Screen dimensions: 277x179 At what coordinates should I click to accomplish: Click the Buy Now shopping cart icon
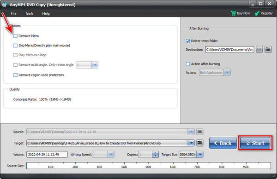pos(233,13)
